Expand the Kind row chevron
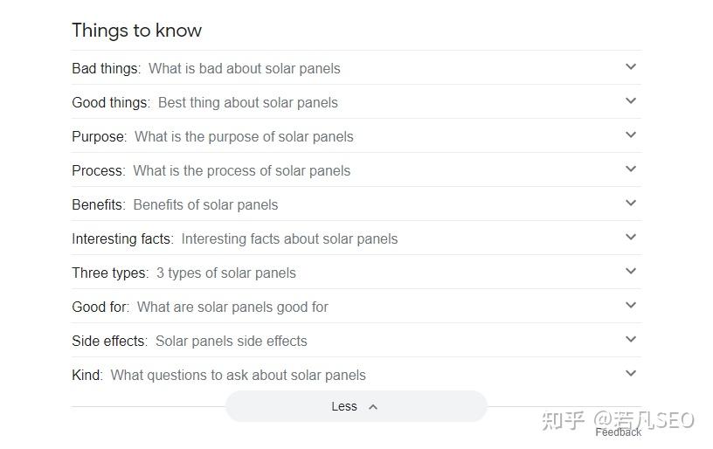This screenshot has height=449, width=713. click(631, 374)
